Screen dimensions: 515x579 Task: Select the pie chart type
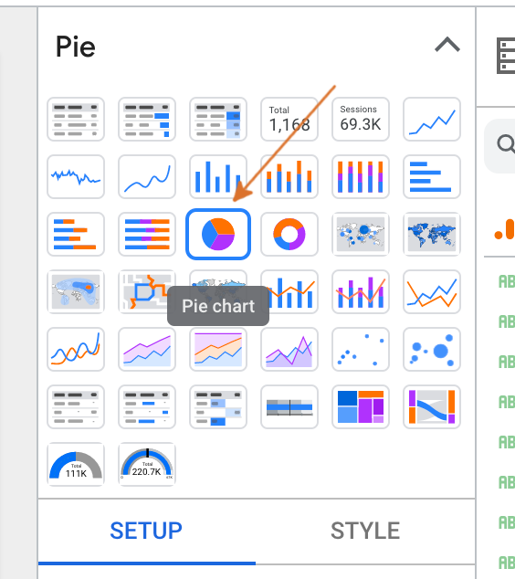[218, 234]
